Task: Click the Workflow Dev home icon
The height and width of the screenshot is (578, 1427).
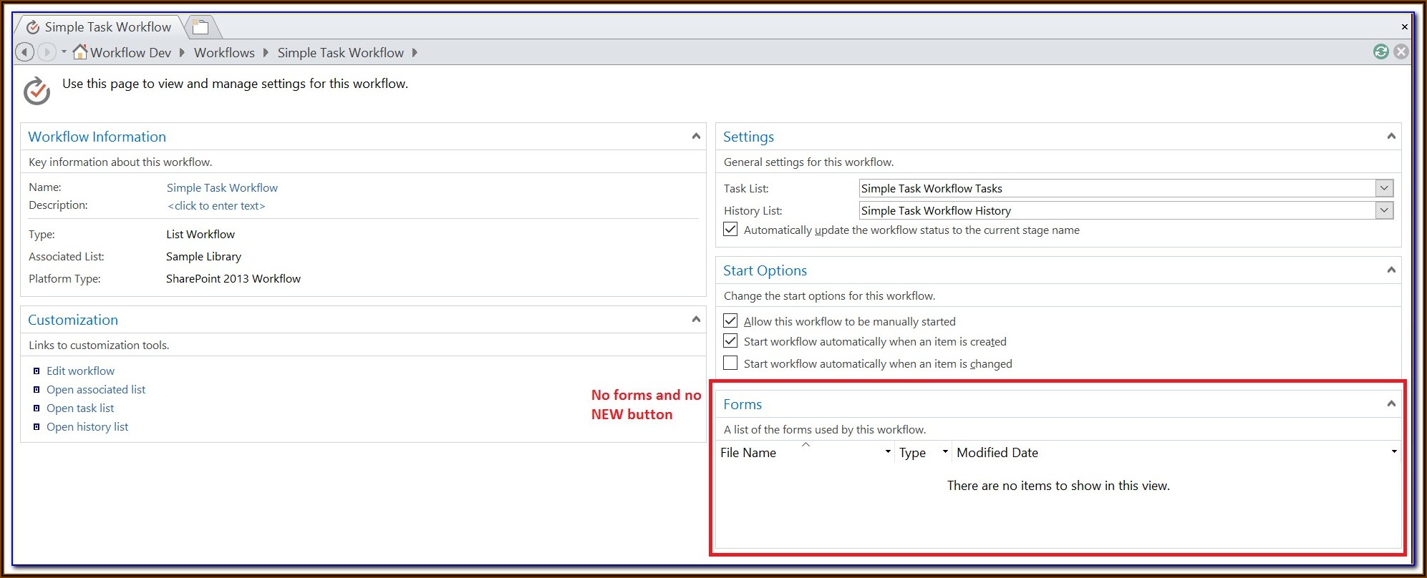Action: point(80,52)
